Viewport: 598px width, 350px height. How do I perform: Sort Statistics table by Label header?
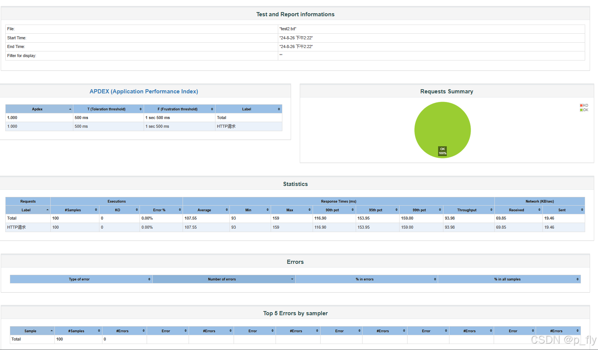[28, 210]
